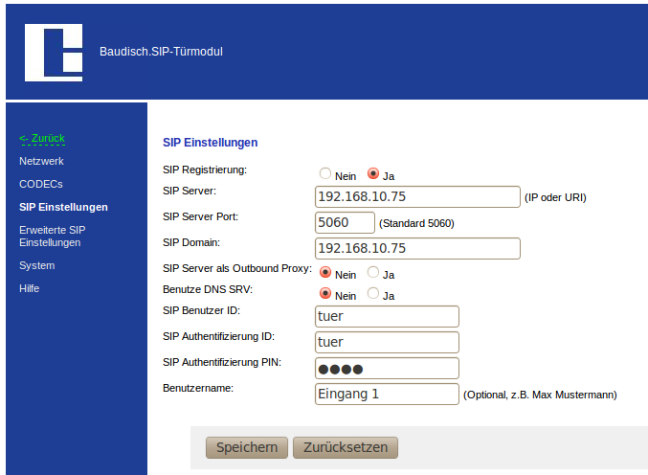Select Nein for SIP Server als Outbound Proxy
This screenshot has height=475, width=648.
coord(325,273)
